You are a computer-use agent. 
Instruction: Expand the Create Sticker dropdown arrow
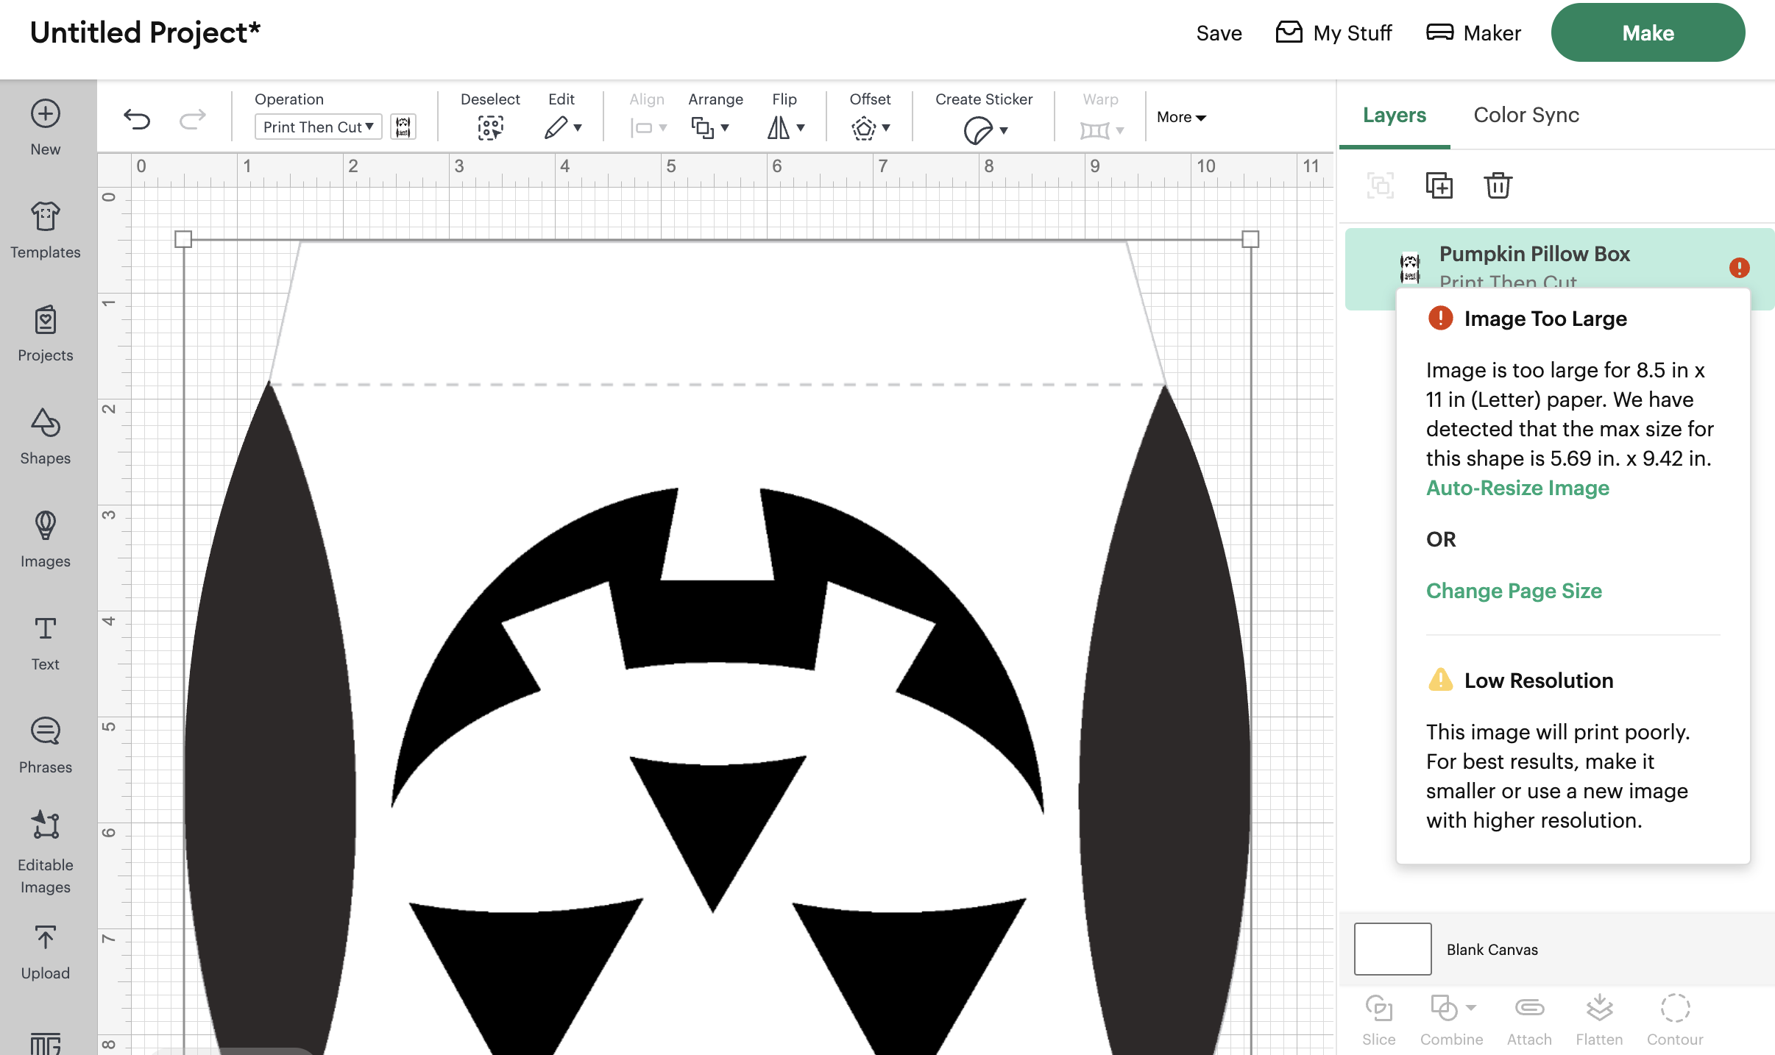(1004, 131)
